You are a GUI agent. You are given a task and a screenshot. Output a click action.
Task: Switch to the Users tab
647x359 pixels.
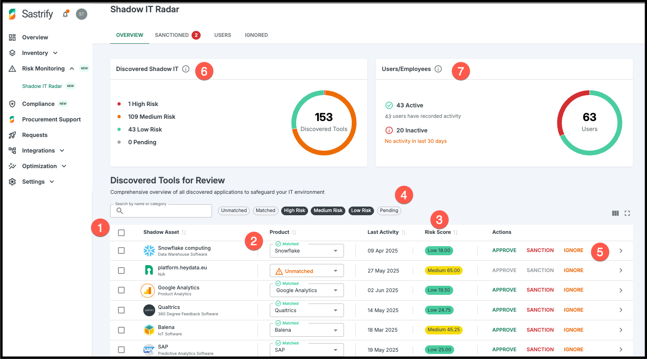(x=222, y=35)
